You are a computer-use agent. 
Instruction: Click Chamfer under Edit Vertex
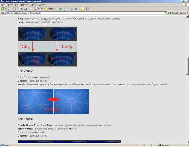[x=22, y=81]
